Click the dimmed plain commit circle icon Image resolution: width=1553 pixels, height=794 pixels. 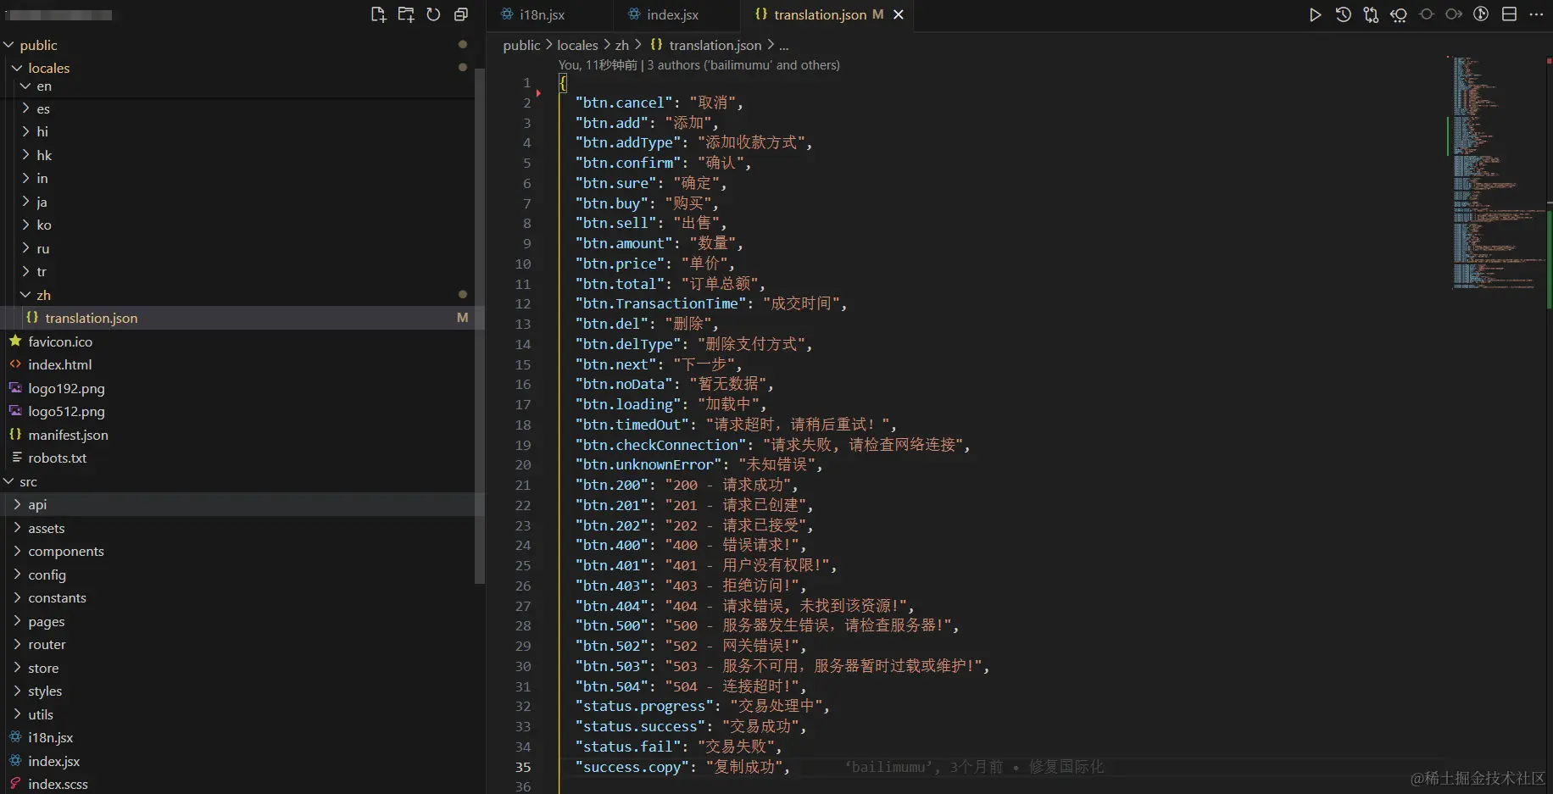tap(1427, 14)
